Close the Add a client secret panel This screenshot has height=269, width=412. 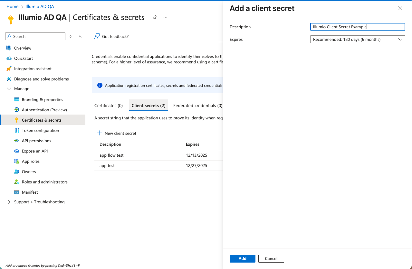tap(400, 8)
